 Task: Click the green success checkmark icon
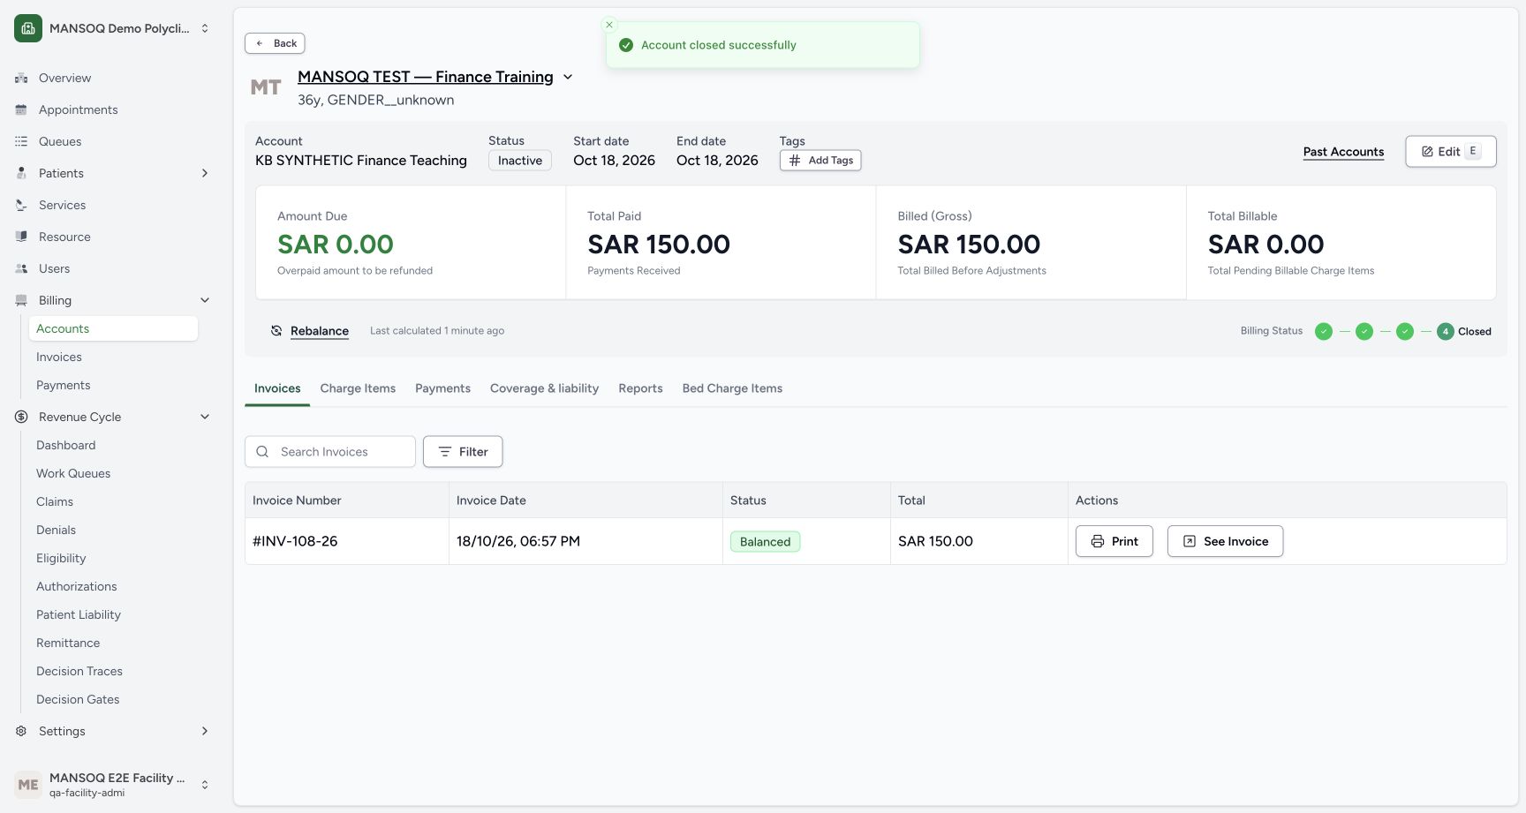626,45
